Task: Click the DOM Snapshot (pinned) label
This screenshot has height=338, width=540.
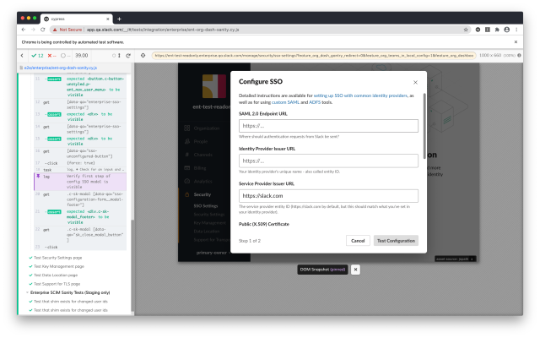Action: coord(322,270)
